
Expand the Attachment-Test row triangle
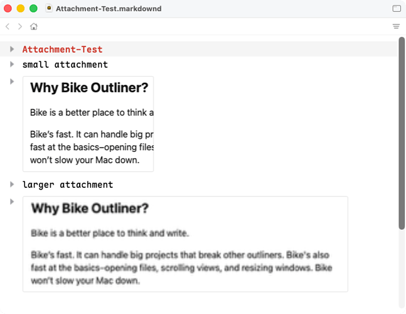point(12,49)
